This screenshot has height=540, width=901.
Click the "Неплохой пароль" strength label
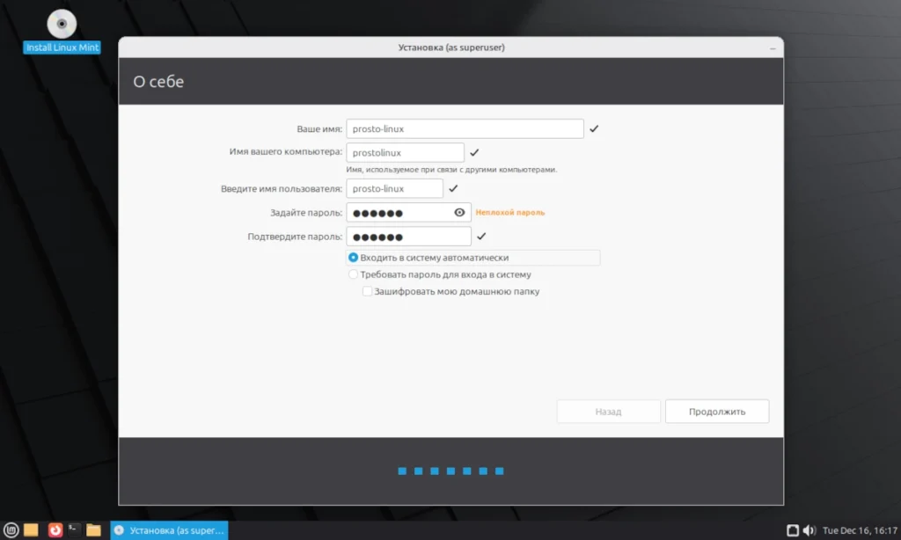tap(510, 213)
